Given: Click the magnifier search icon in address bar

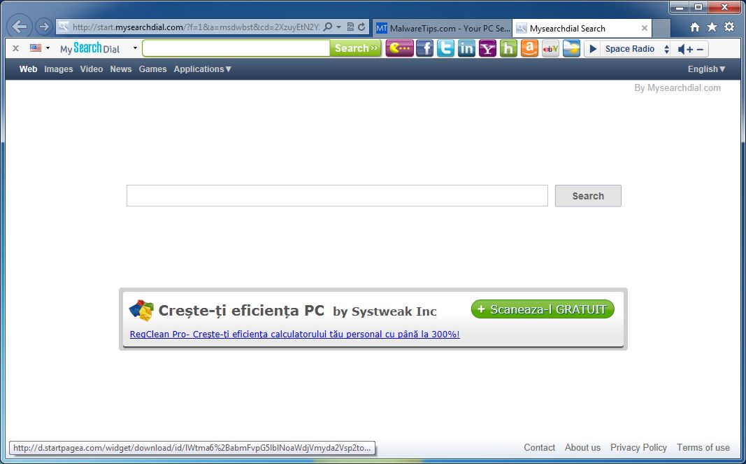Looking at the screenshot, I should click(327, 27).
